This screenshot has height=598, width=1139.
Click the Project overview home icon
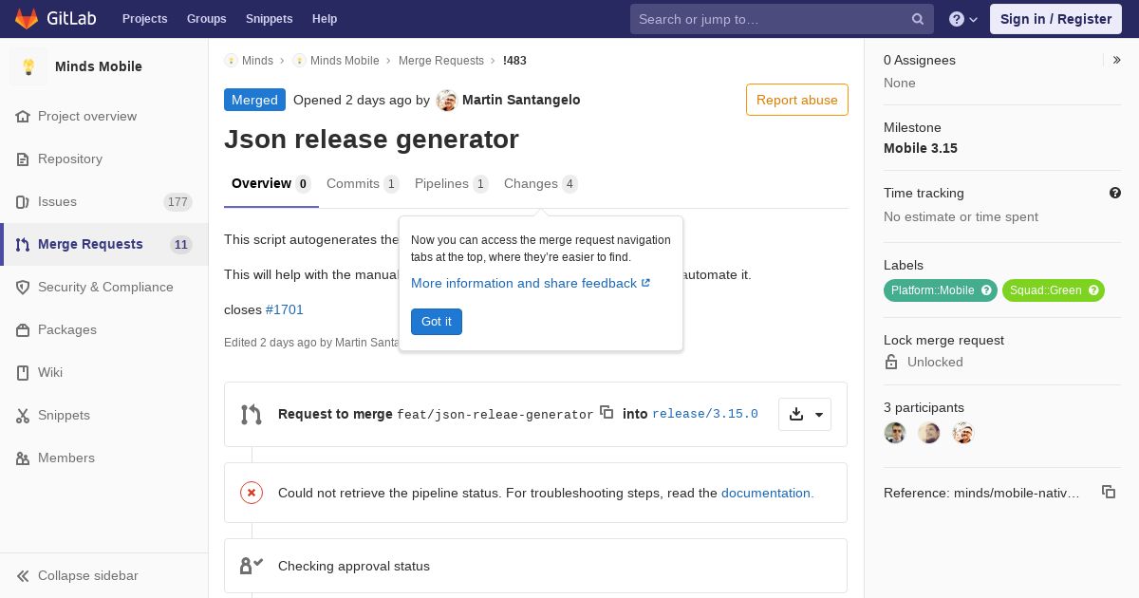pyautogui.click(x=23, y=116)
